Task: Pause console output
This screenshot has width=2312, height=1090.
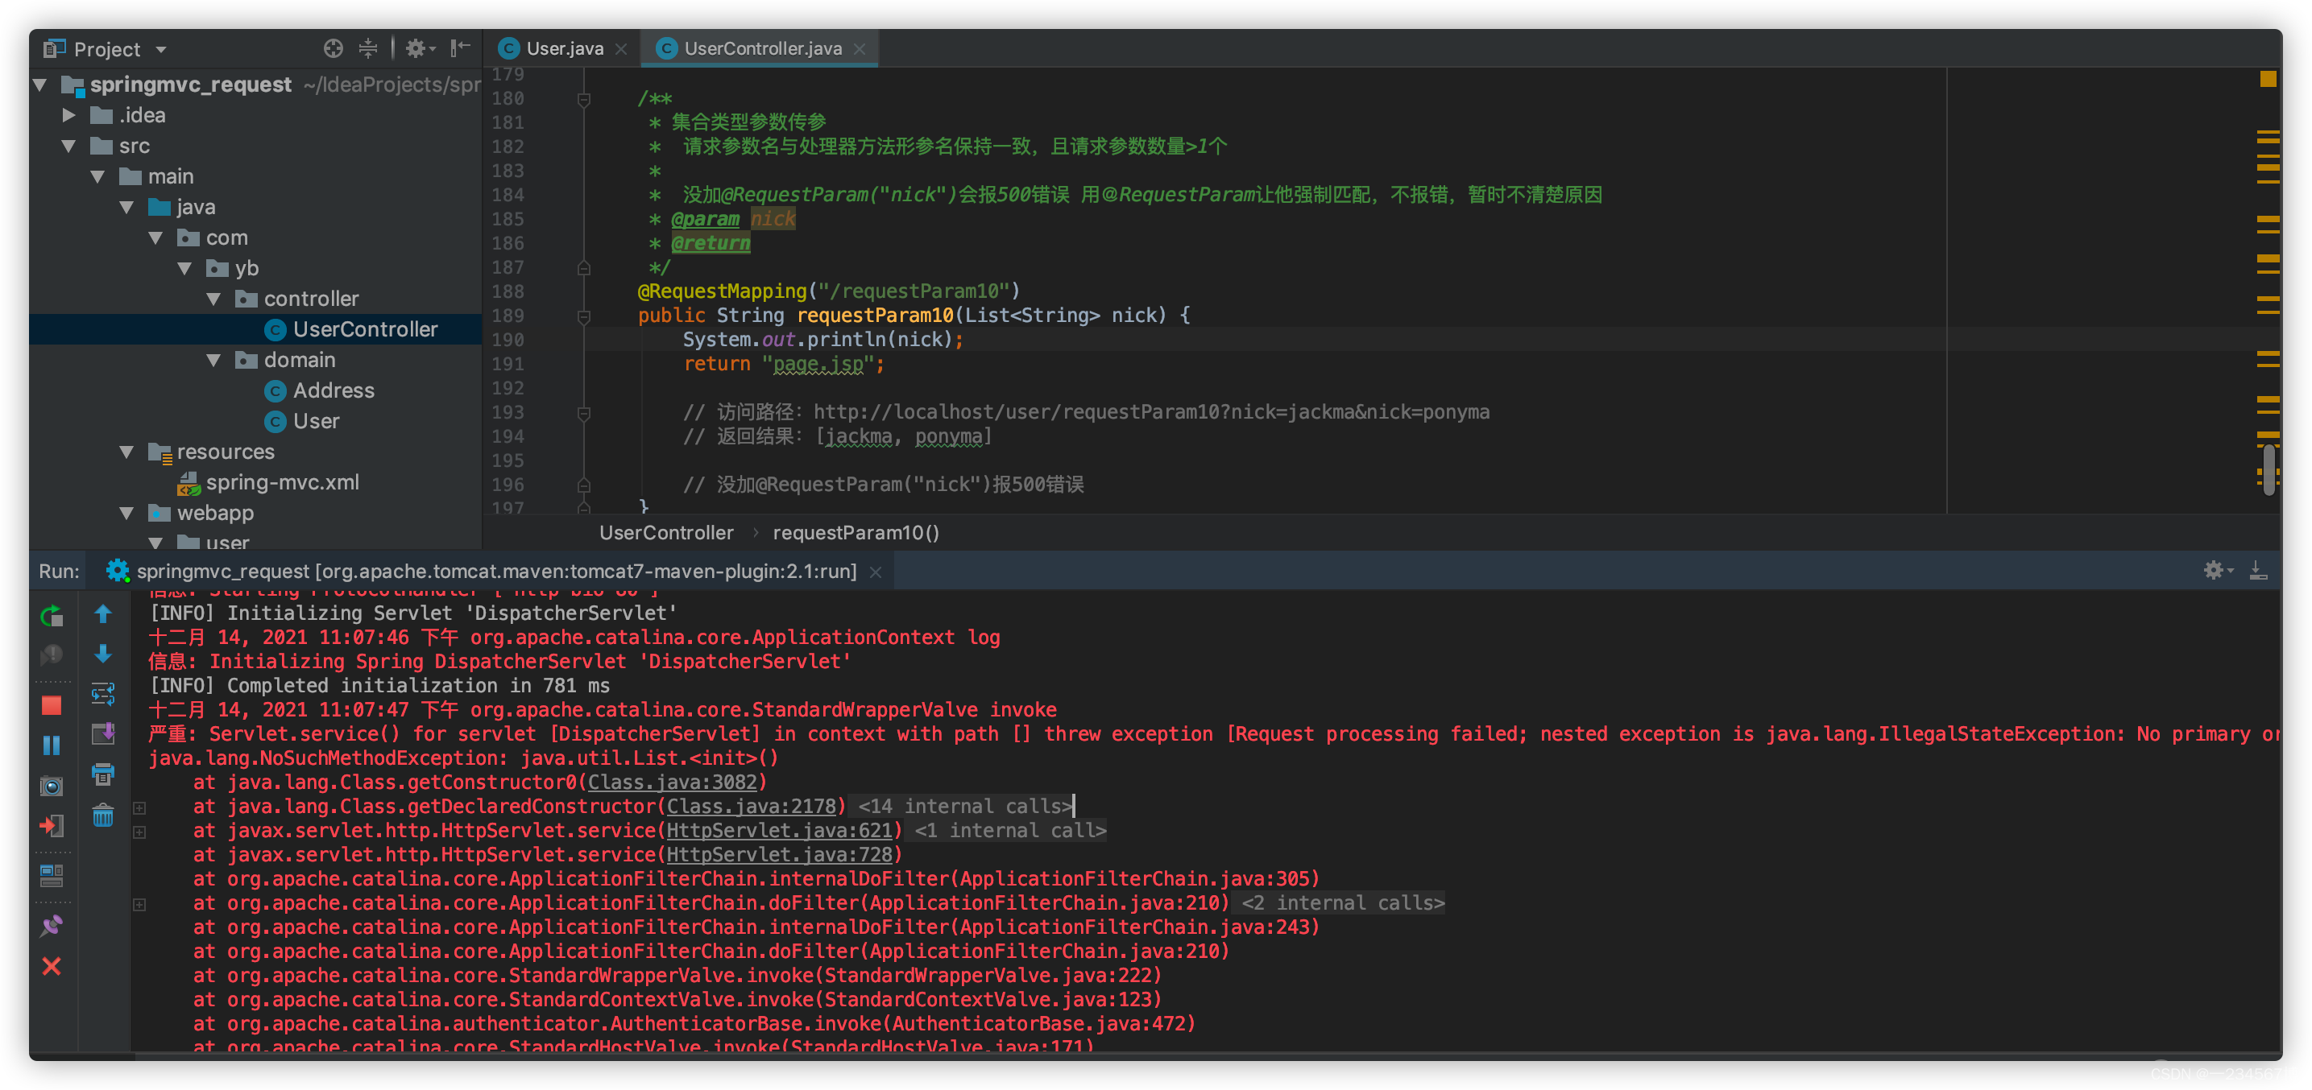Action: (52, 746)
